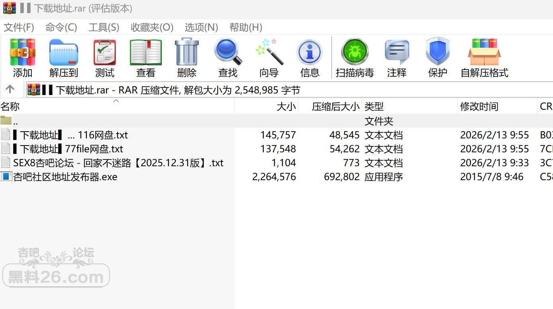Run the 测试 (Test) archive tool
Viewport: 553px width, 309px height.
point(105,52)
